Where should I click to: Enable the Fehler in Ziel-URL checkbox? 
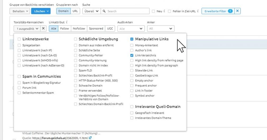click(169, 11)
